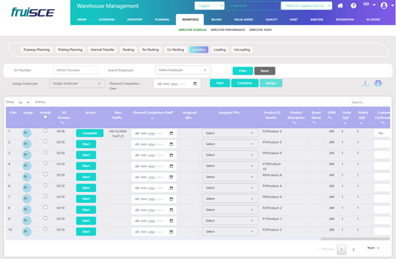The image size is (396, 259).
Task: Switch to the Picking Planning tab
Action: [70, 49]
